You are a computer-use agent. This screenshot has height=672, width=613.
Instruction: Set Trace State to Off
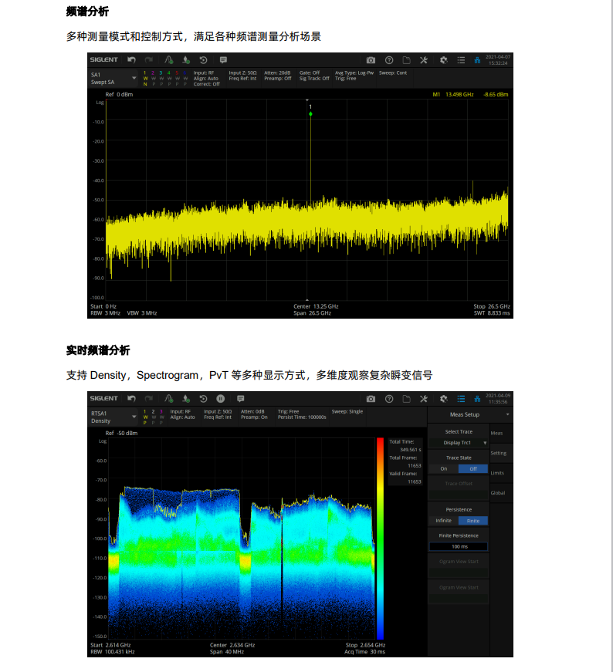473,468
